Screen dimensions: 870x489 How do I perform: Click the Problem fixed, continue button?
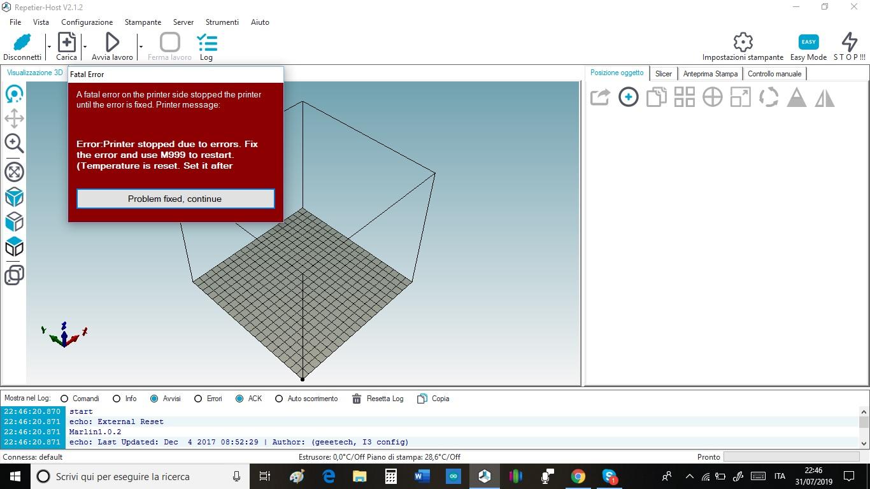tap(175, 199)
